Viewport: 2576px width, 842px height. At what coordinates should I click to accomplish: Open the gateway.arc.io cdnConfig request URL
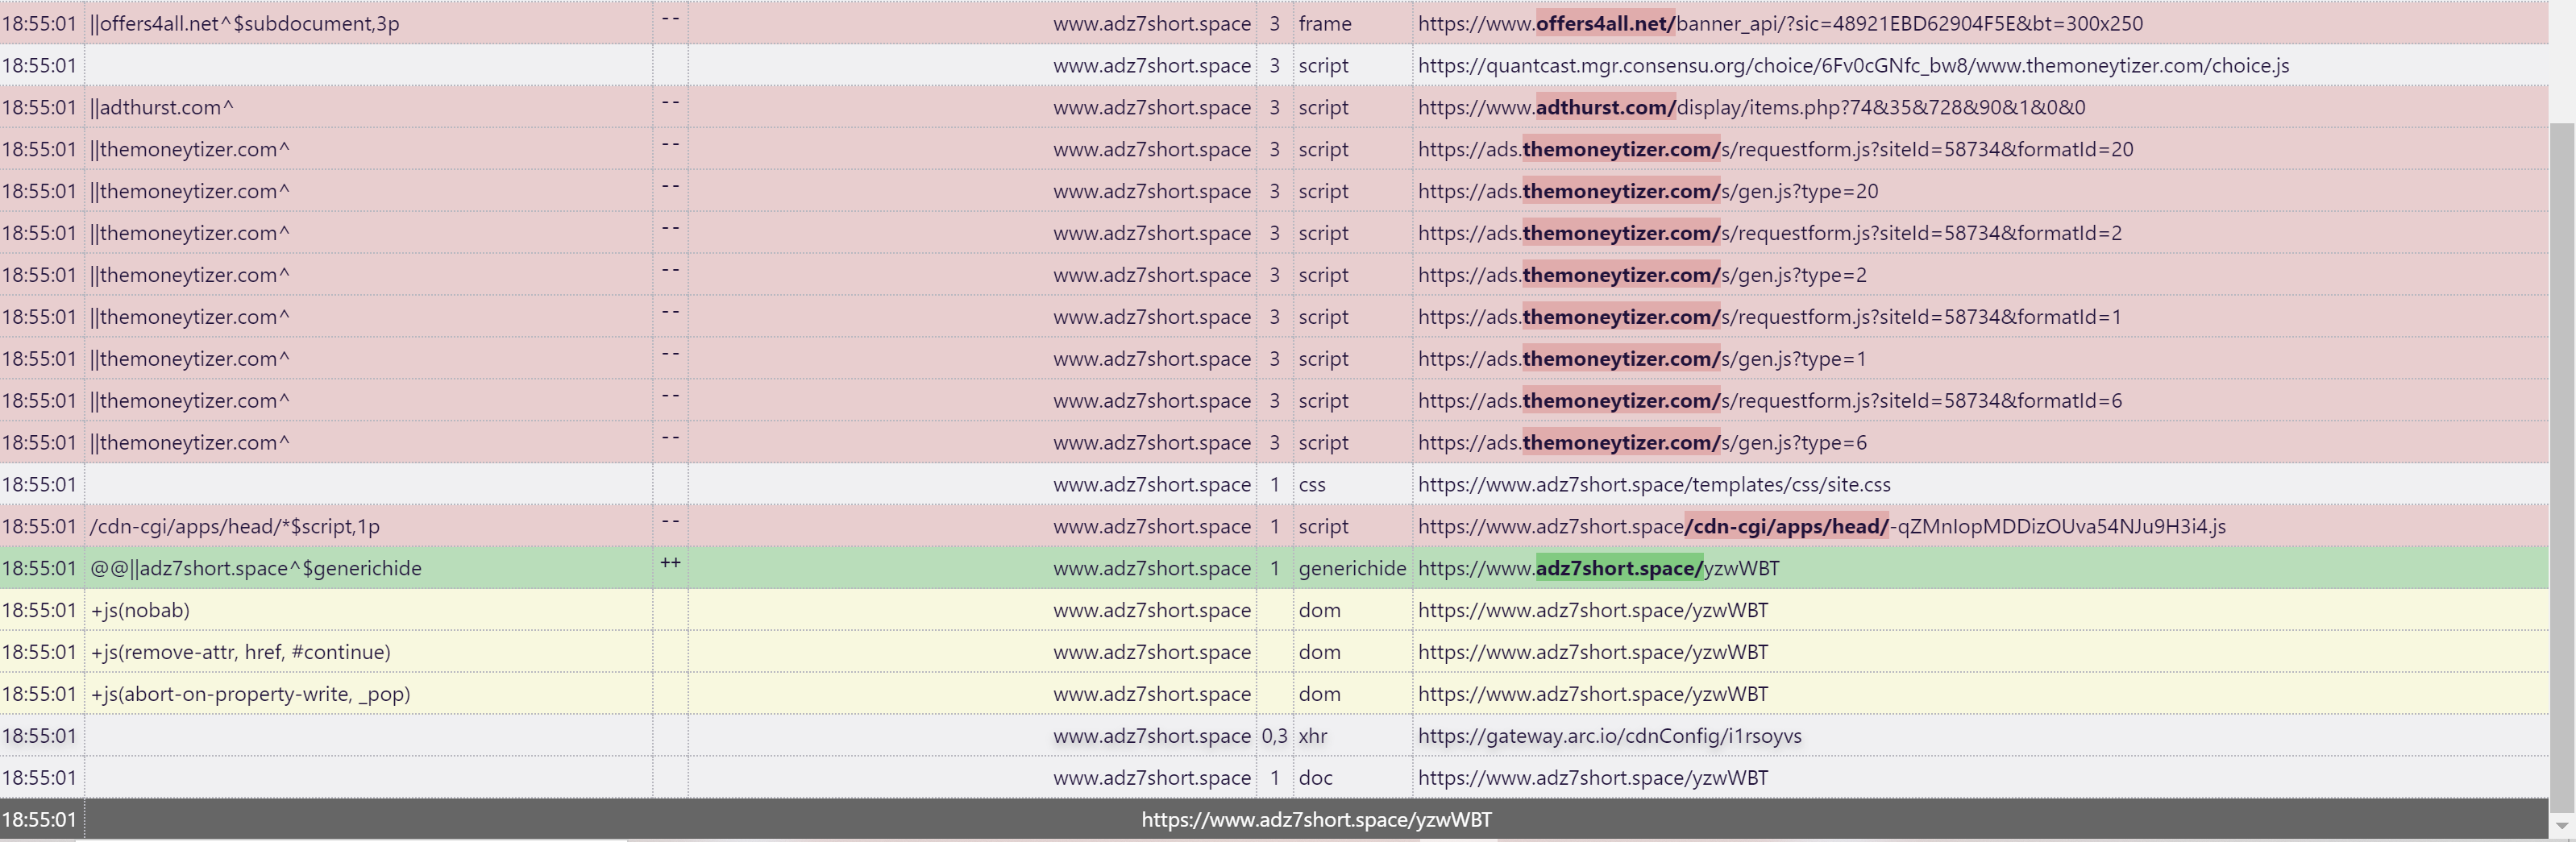(1610, 737)
